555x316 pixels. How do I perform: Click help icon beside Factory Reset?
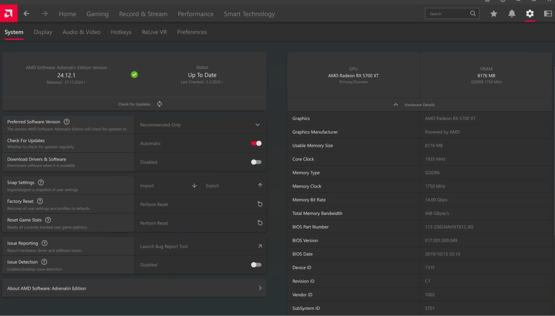(40, 201)
